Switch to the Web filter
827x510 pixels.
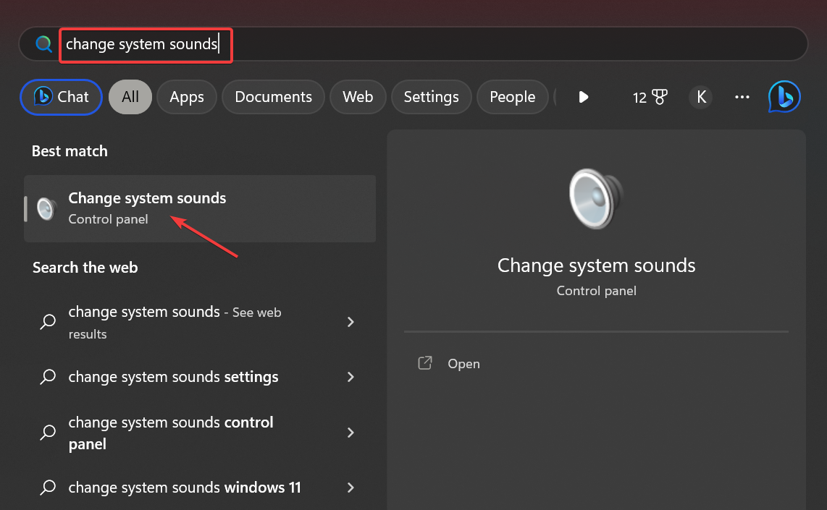(358, 97)
